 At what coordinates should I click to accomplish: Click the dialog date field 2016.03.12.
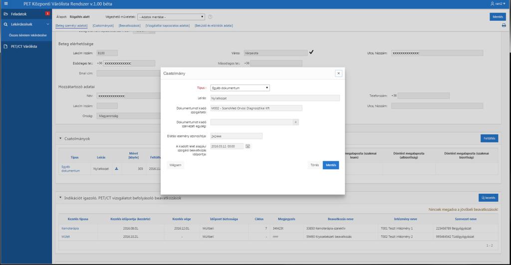click(227, 146)
